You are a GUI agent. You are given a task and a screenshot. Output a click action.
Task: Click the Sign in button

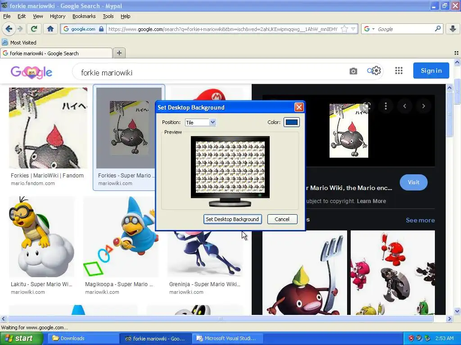tap(431, 71)
